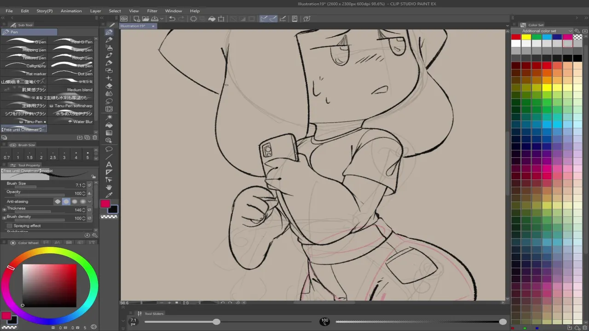Enable the Spraying effect checkbox
This screenshot has height=331, width=589.
[x=10, y=226]
